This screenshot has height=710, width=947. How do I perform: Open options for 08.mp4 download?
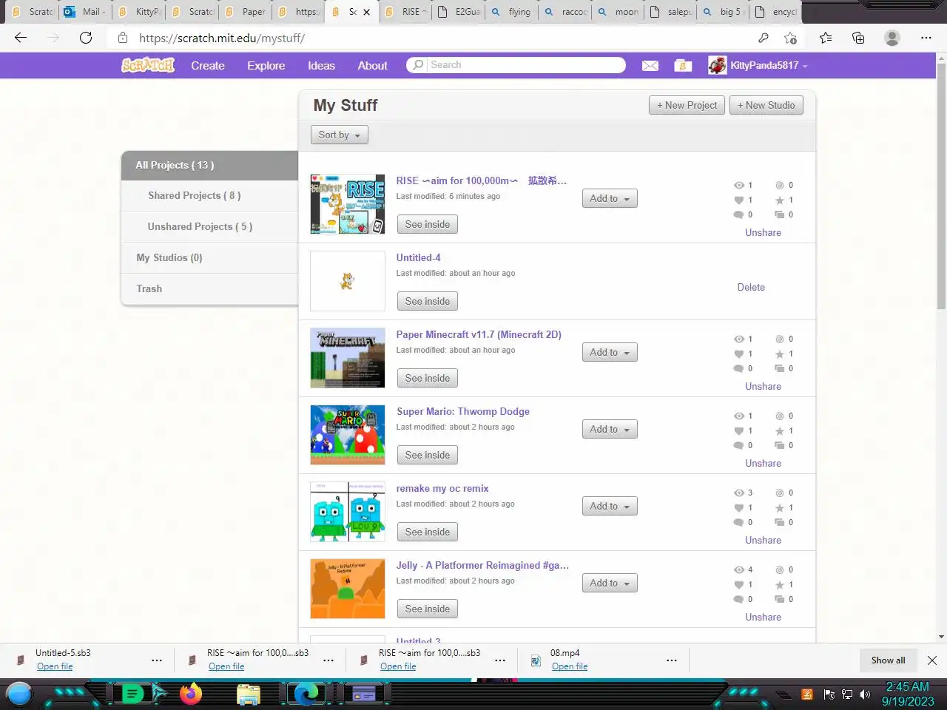(672, 660)
